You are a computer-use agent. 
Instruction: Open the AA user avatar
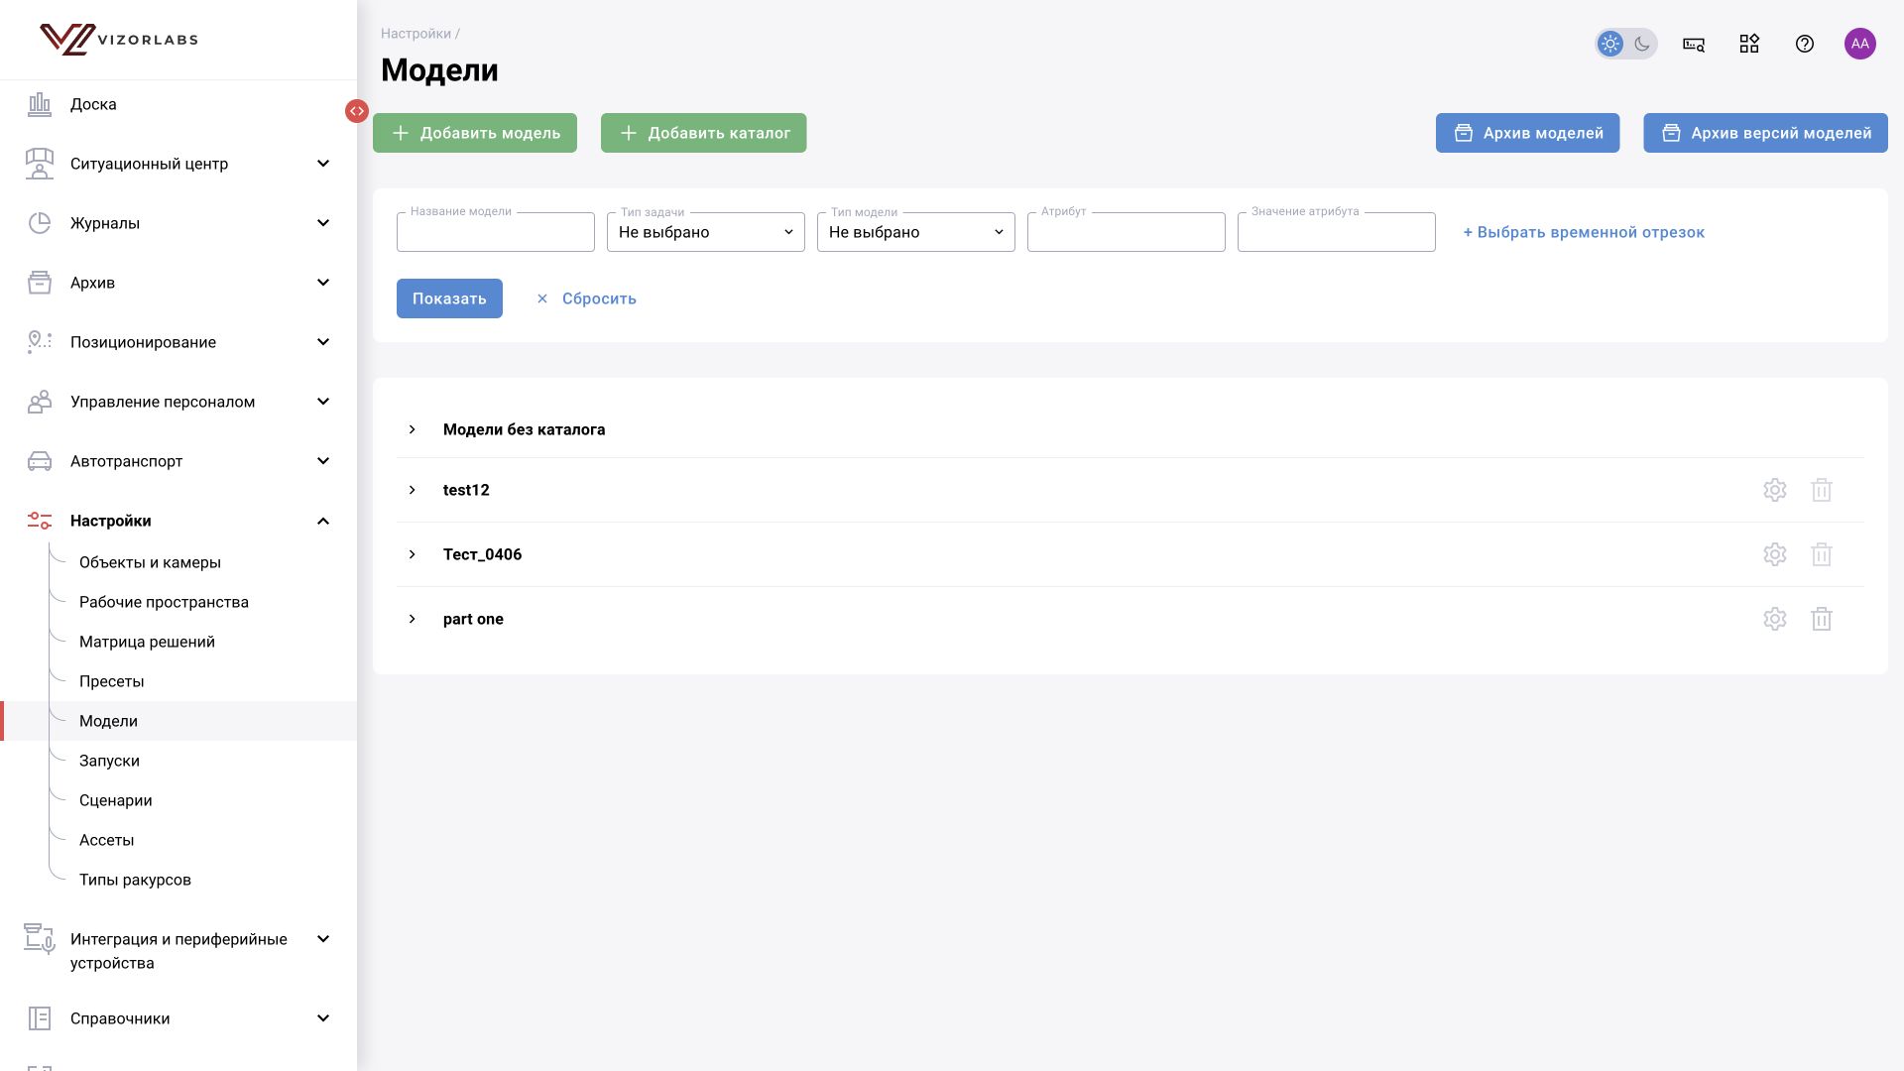(x=1860, y=44)
